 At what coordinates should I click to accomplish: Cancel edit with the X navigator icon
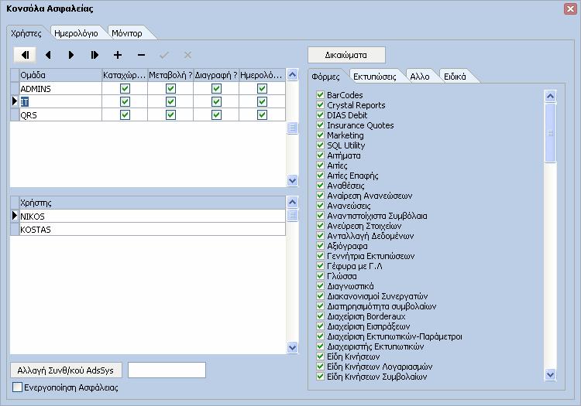point(187,55)
